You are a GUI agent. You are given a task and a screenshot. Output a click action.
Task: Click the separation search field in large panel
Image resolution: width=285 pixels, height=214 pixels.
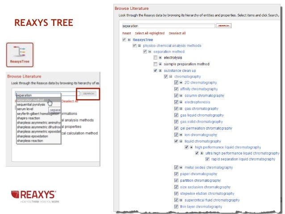168,26
